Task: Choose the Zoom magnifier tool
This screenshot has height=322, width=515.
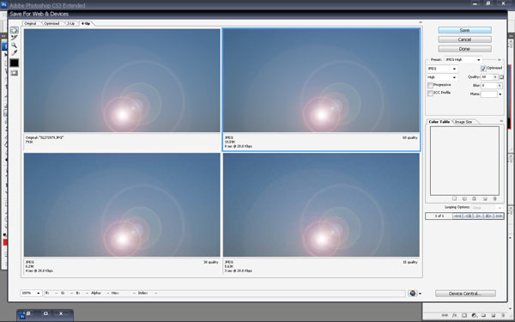Action: [x=14, y=46]
